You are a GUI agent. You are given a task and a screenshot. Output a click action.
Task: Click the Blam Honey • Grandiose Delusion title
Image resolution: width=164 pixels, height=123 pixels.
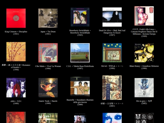[144, 66]
